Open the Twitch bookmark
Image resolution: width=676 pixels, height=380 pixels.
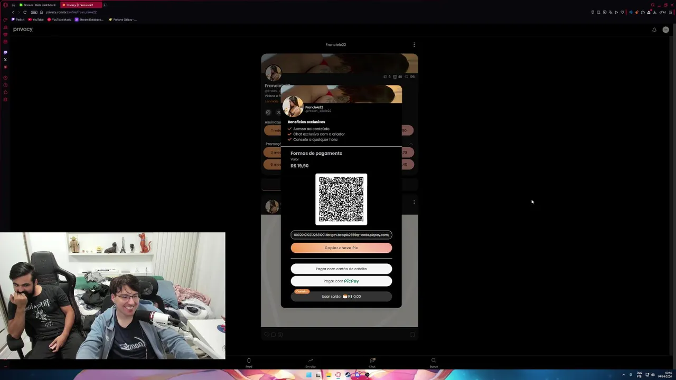pos(18,20)
